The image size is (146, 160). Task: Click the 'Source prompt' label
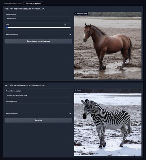[x=11, y=14]
